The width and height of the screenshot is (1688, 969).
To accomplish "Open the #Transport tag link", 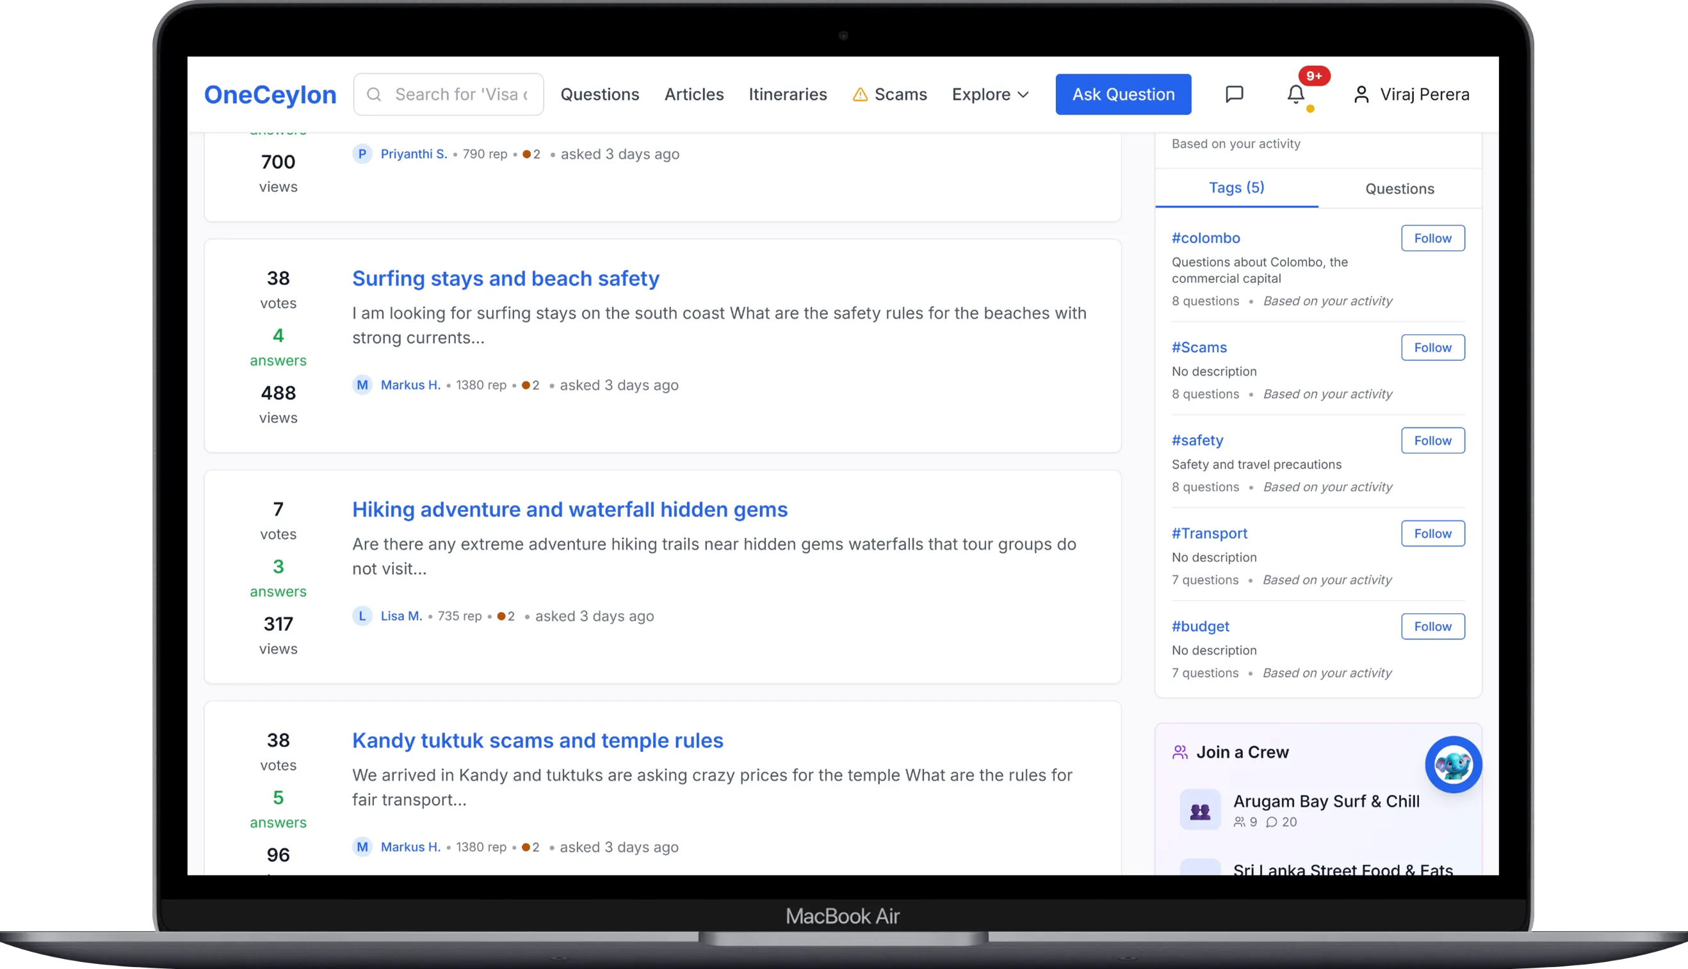I will tap(1209, 533).
